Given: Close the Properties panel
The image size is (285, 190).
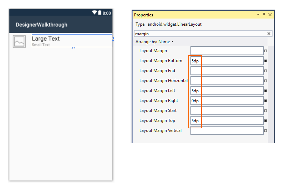Looking at the screenshot, I should (270, 15).
